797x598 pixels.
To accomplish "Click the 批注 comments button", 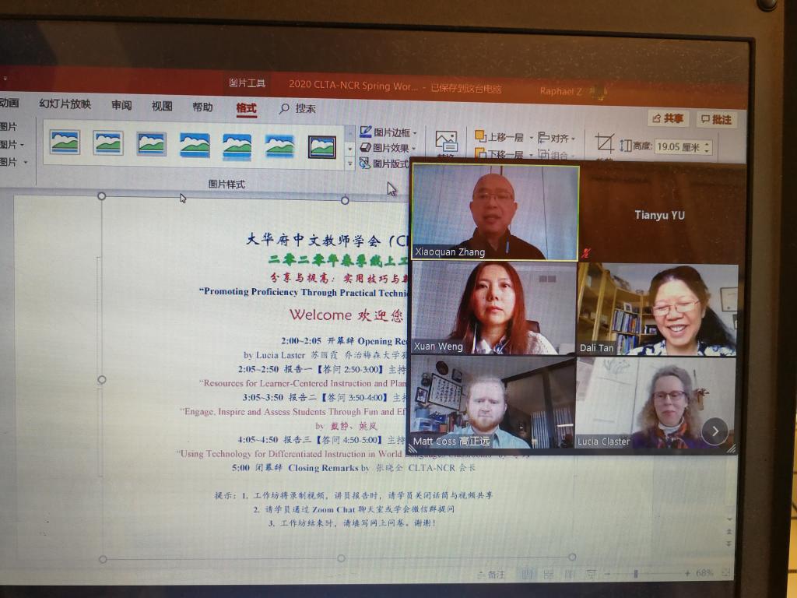I will 716,119.
